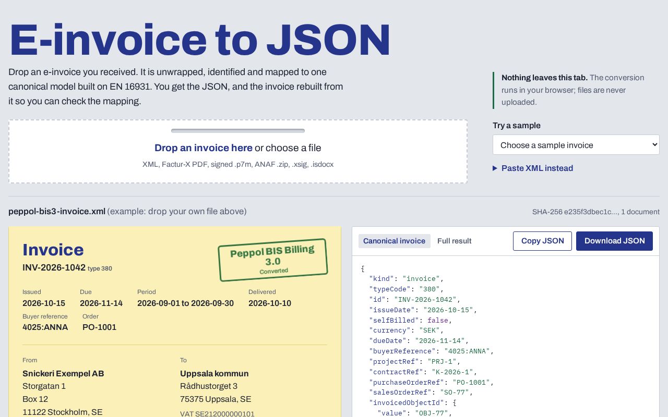This screenshot has width=668, height=417.
Task: Switch to the Canonical invoice tab
Action: coord(394,241)
